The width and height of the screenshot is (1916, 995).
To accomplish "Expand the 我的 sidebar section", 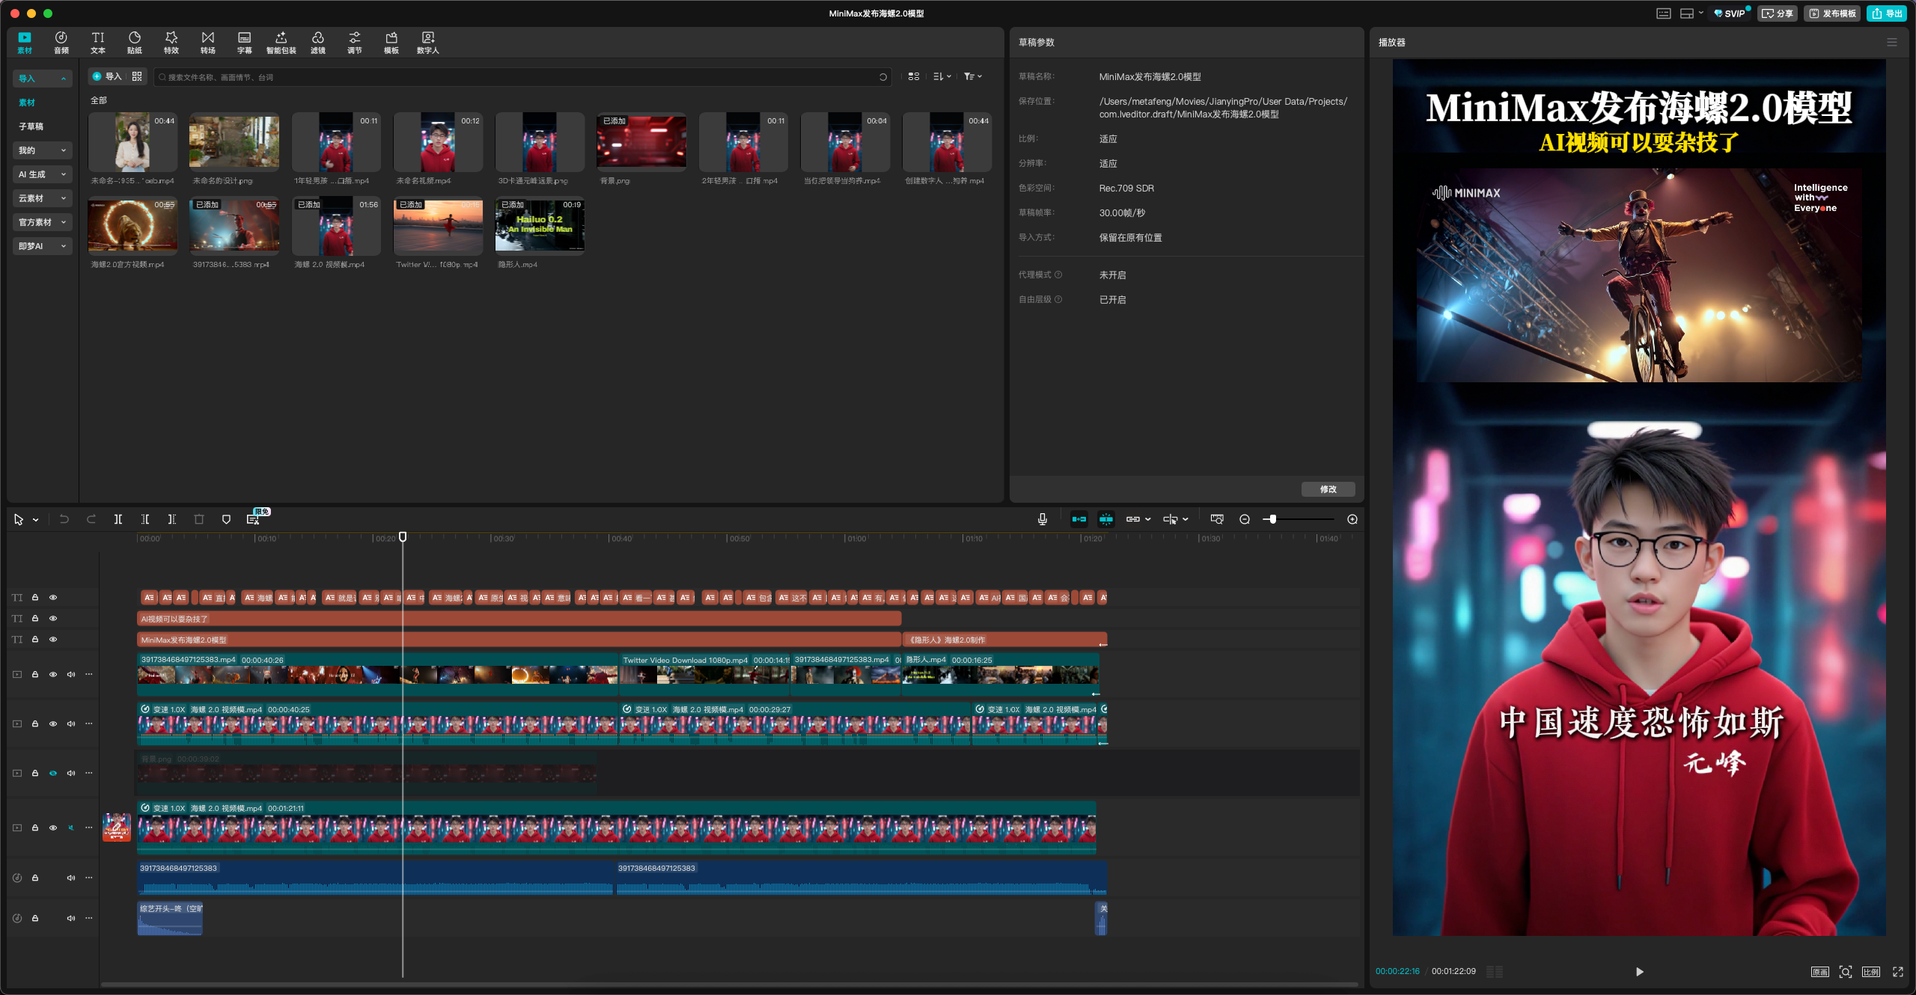I will (43, 150).
